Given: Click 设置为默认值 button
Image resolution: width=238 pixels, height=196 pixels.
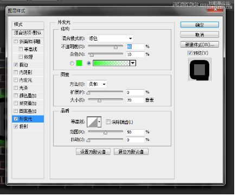Looking at the screenshot, I should click(x=93, y=152).
